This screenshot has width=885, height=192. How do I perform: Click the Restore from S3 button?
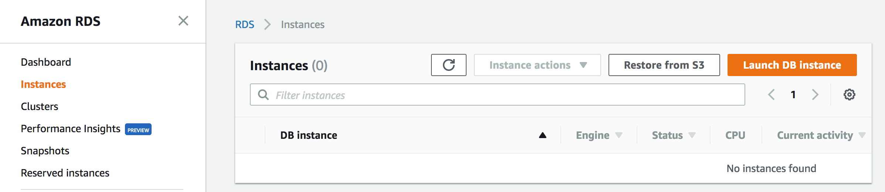(664, 65)
